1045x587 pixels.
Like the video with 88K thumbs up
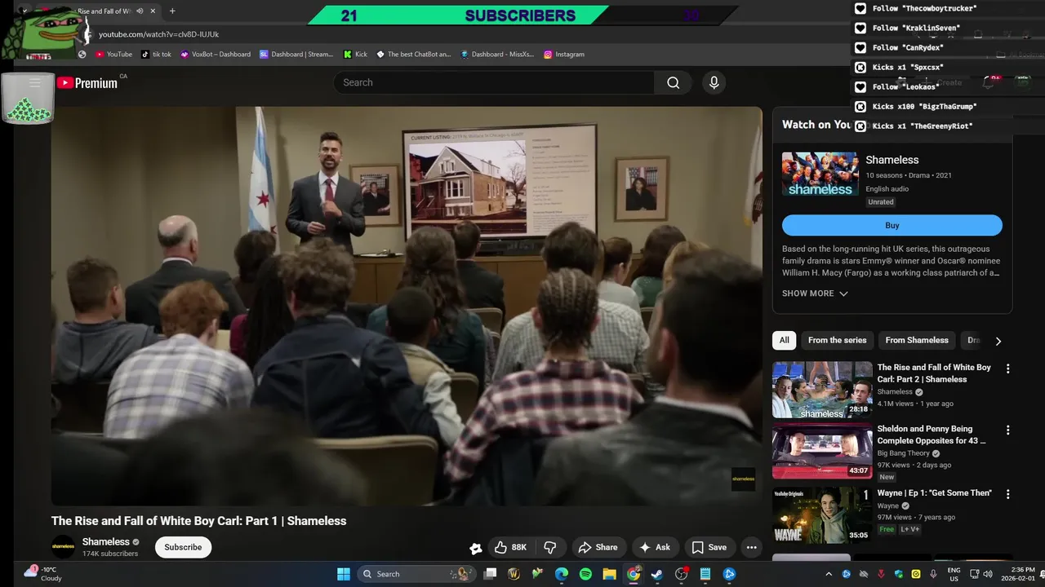pos(511,547)
